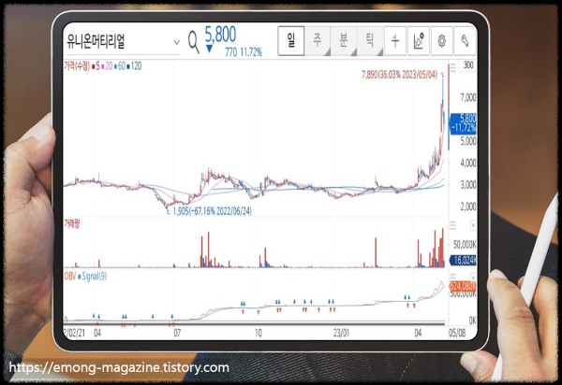Toggle the 60-day moving average legend

pyautogui.click(x=120, y=66)
